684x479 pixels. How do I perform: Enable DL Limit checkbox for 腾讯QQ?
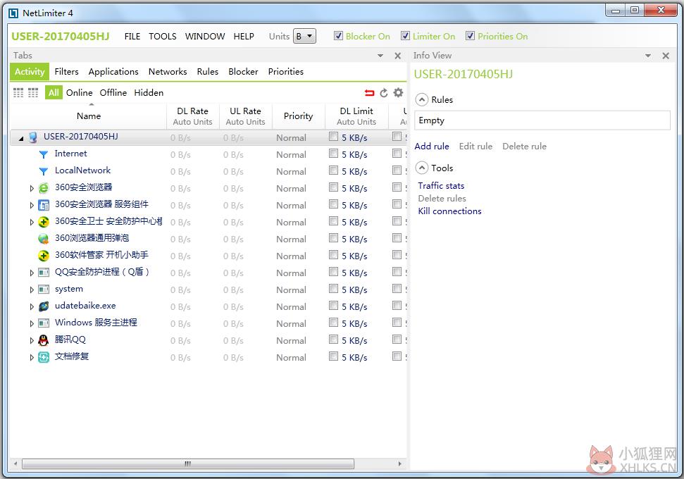(x=333, y=340)
